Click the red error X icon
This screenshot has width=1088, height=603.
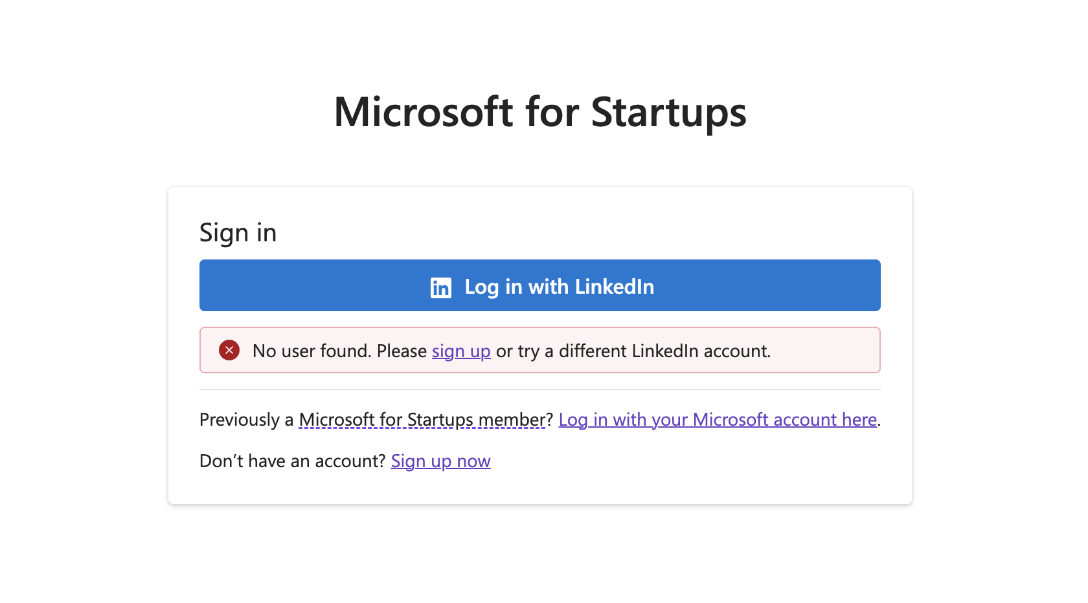[x=229, y=350]
